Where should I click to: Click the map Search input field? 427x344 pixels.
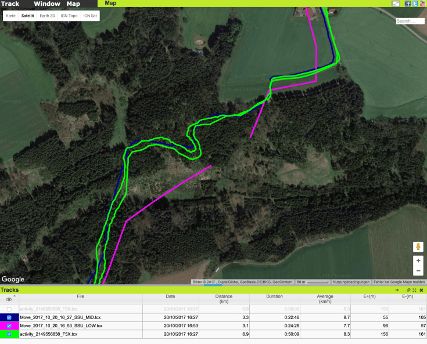[x=410, y=21]
